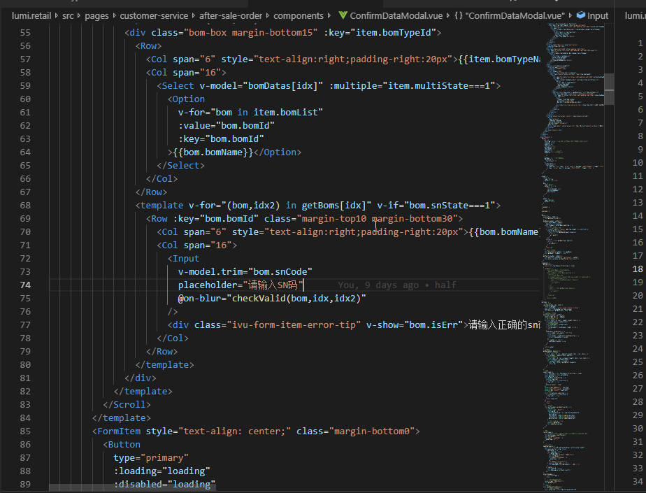
Task: Click the git blame note "You, 9 days ago"
Action: [x=378, y=285]
